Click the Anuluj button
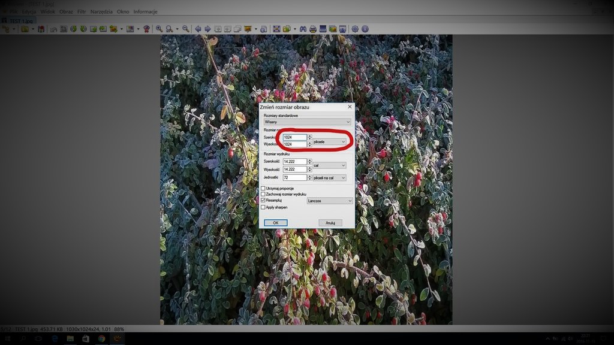Viewport: 614px width, 345px height. click(x=330, y=223)
